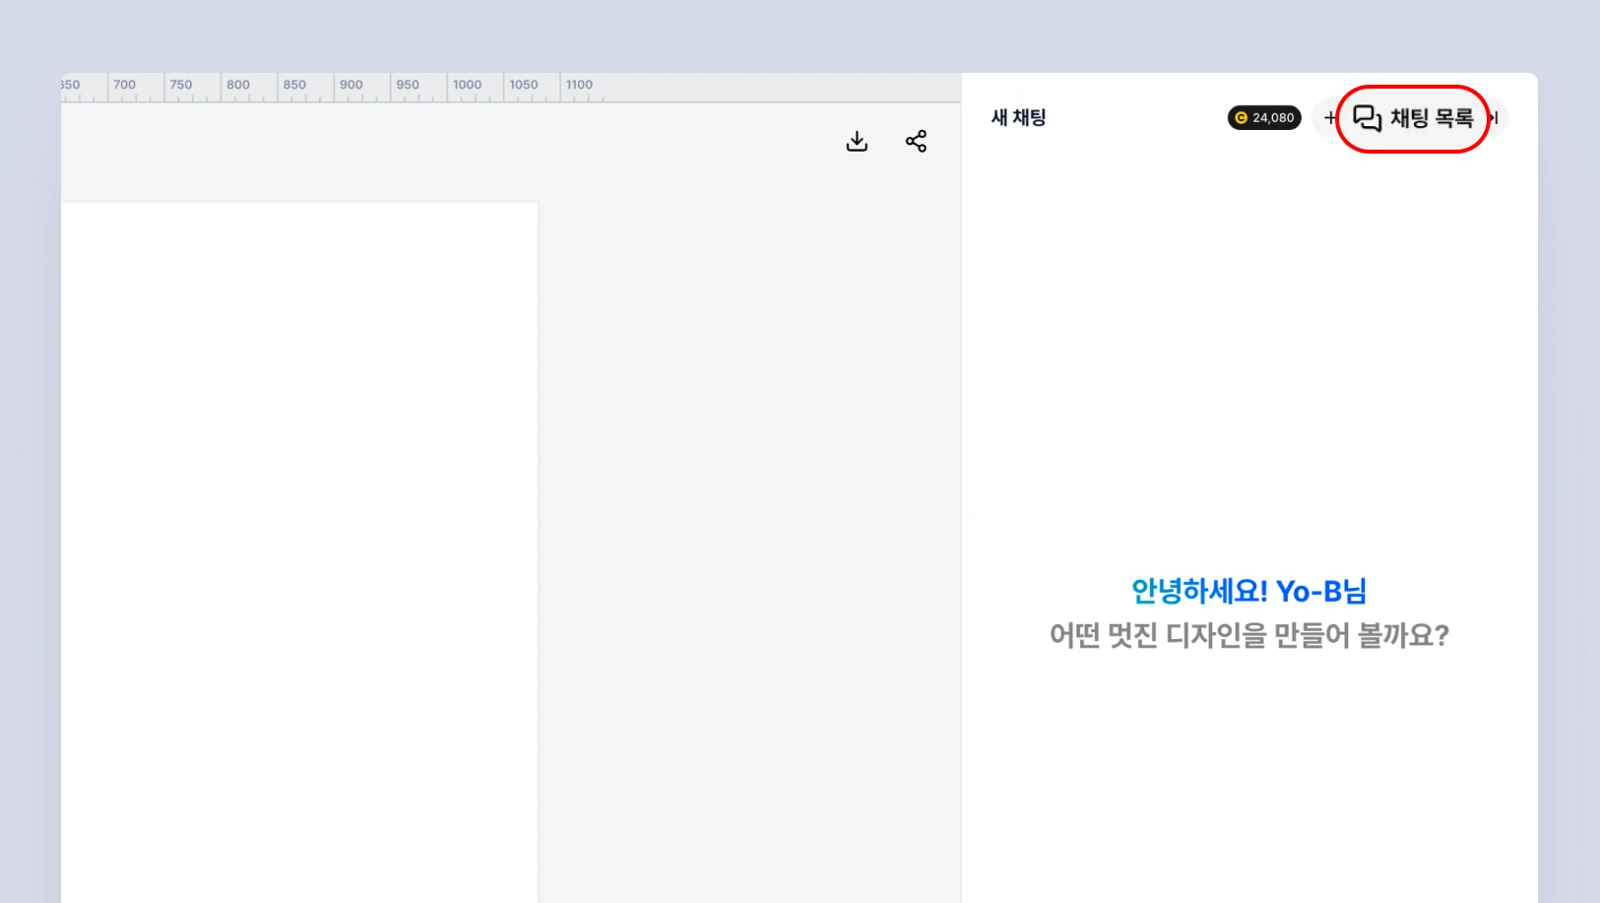Click the blank white design canvas
The width and height of the screenshot is (1600, 903).
pos(299,551)
